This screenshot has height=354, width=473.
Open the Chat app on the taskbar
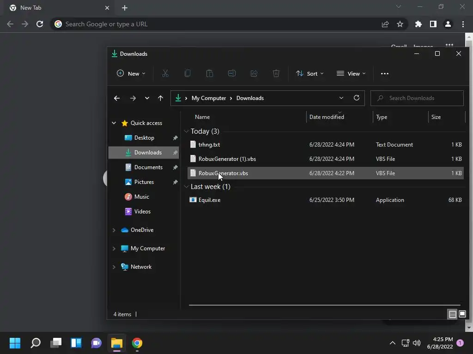pos(96,343)
